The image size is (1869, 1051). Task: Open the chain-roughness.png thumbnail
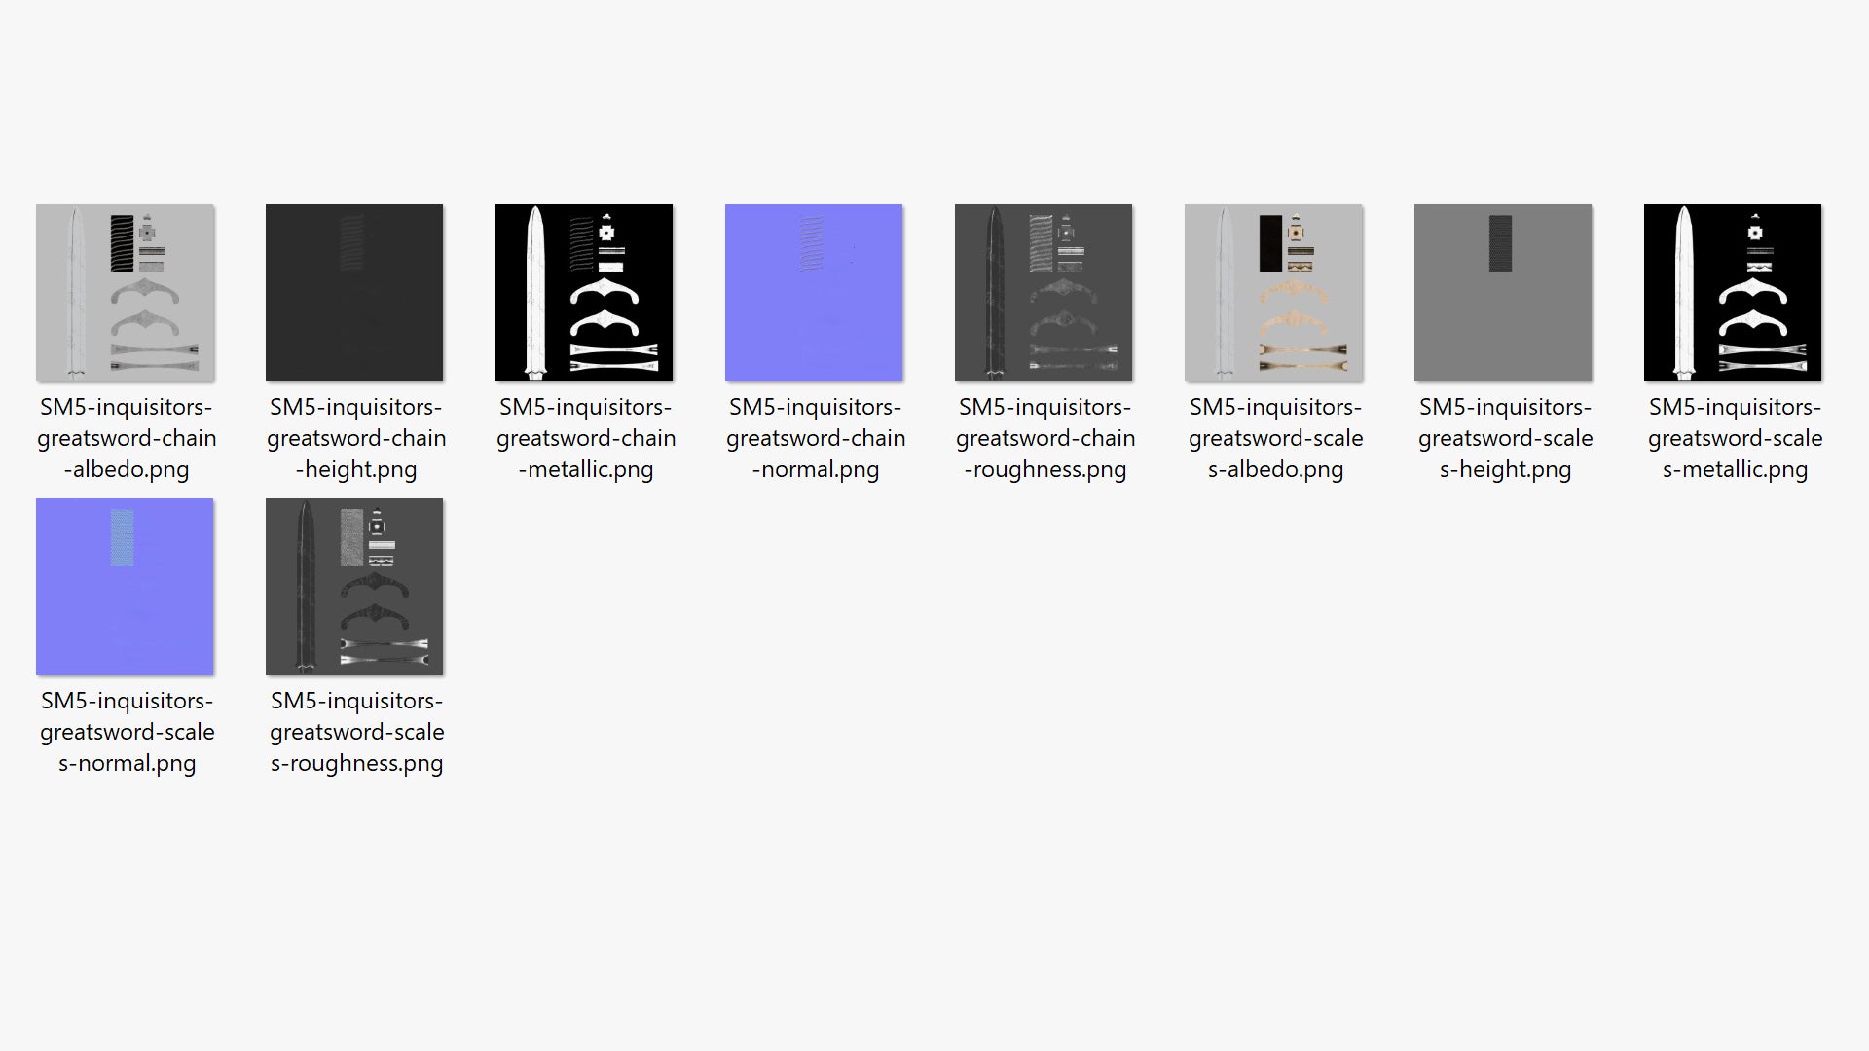click(x=1044, y=293)
